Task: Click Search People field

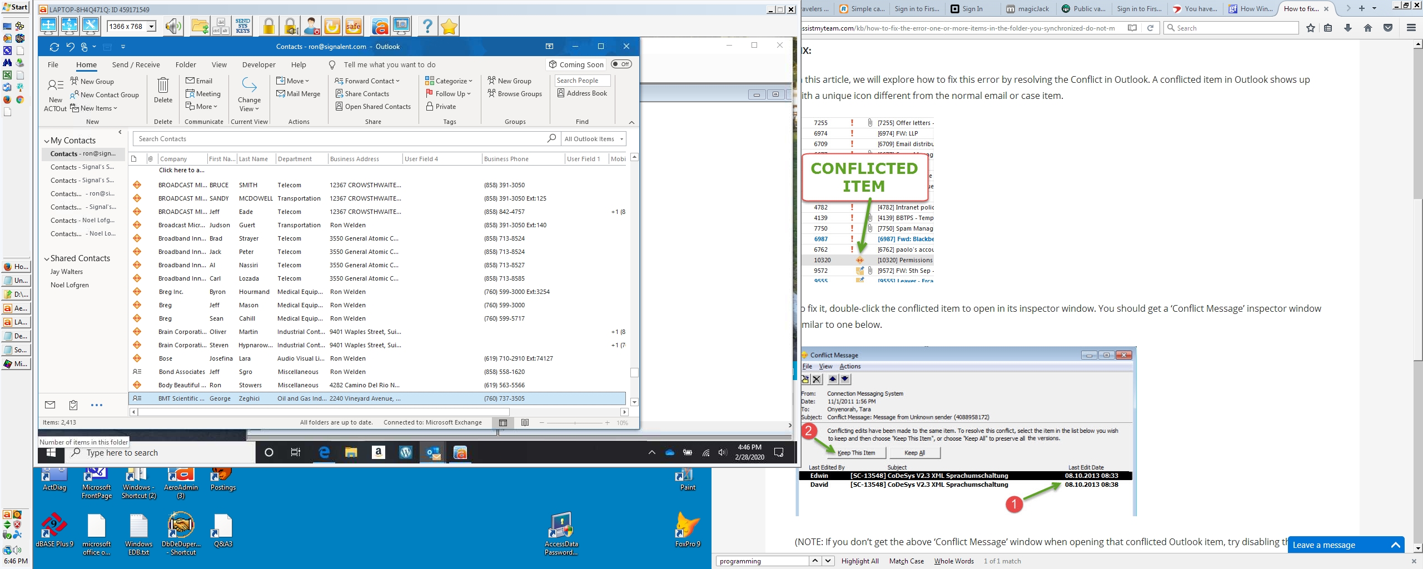Action: [583, 81]
